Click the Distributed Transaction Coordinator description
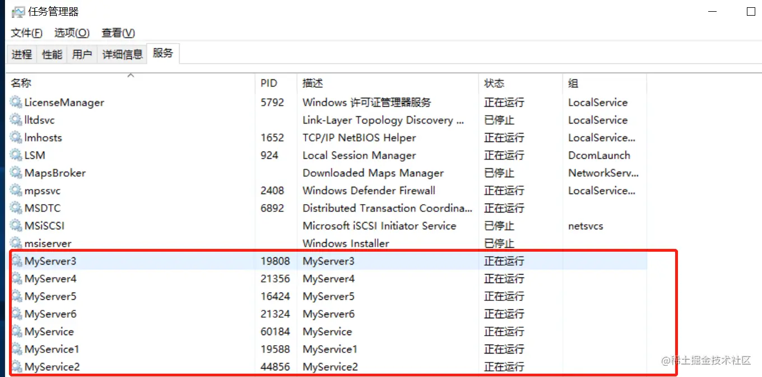 pos(388,208)
